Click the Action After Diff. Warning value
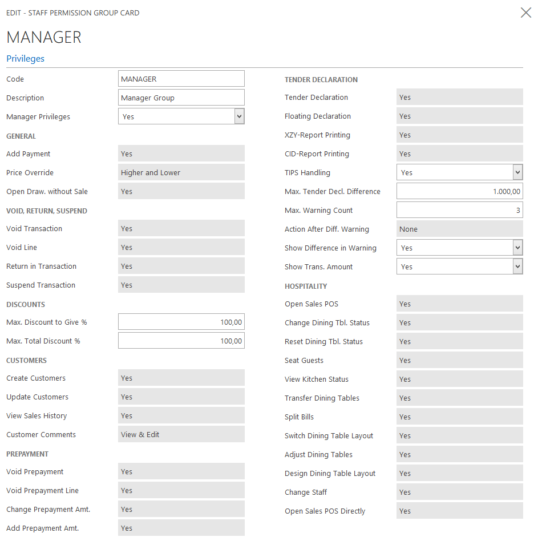The image size is (534, 537). (459, 229)
